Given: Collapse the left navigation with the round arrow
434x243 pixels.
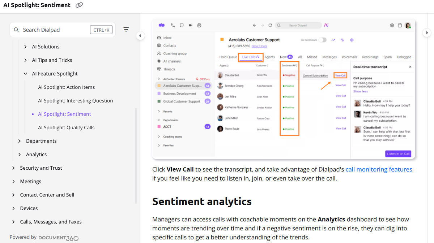Looking at the screenshot, I should 140,36.
